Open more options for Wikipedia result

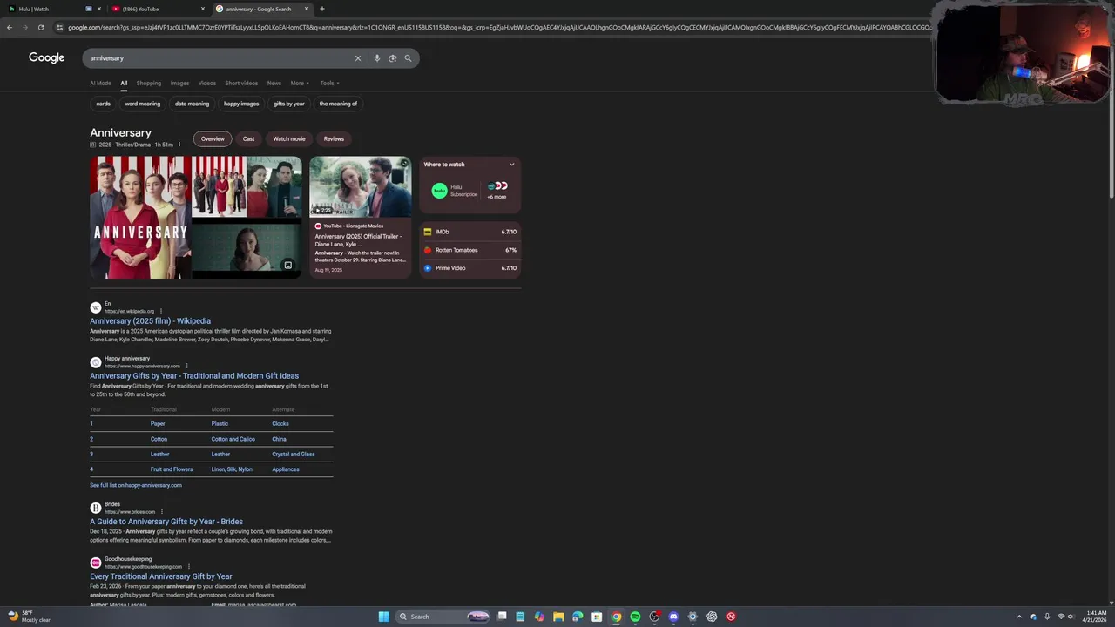click(x=161, y=311)
